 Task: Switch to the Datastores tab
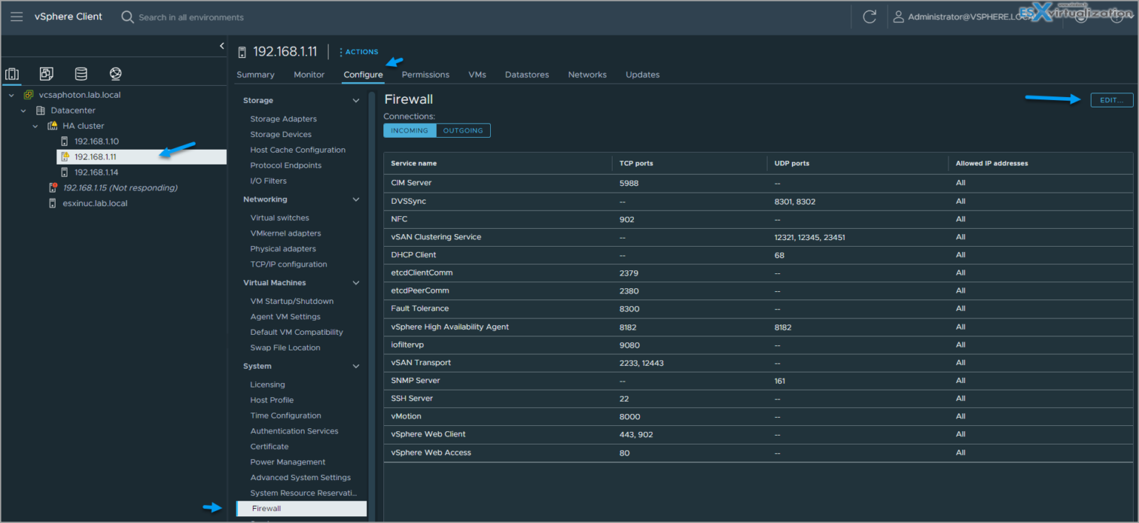pyautogui.click(x=526, y=74)
